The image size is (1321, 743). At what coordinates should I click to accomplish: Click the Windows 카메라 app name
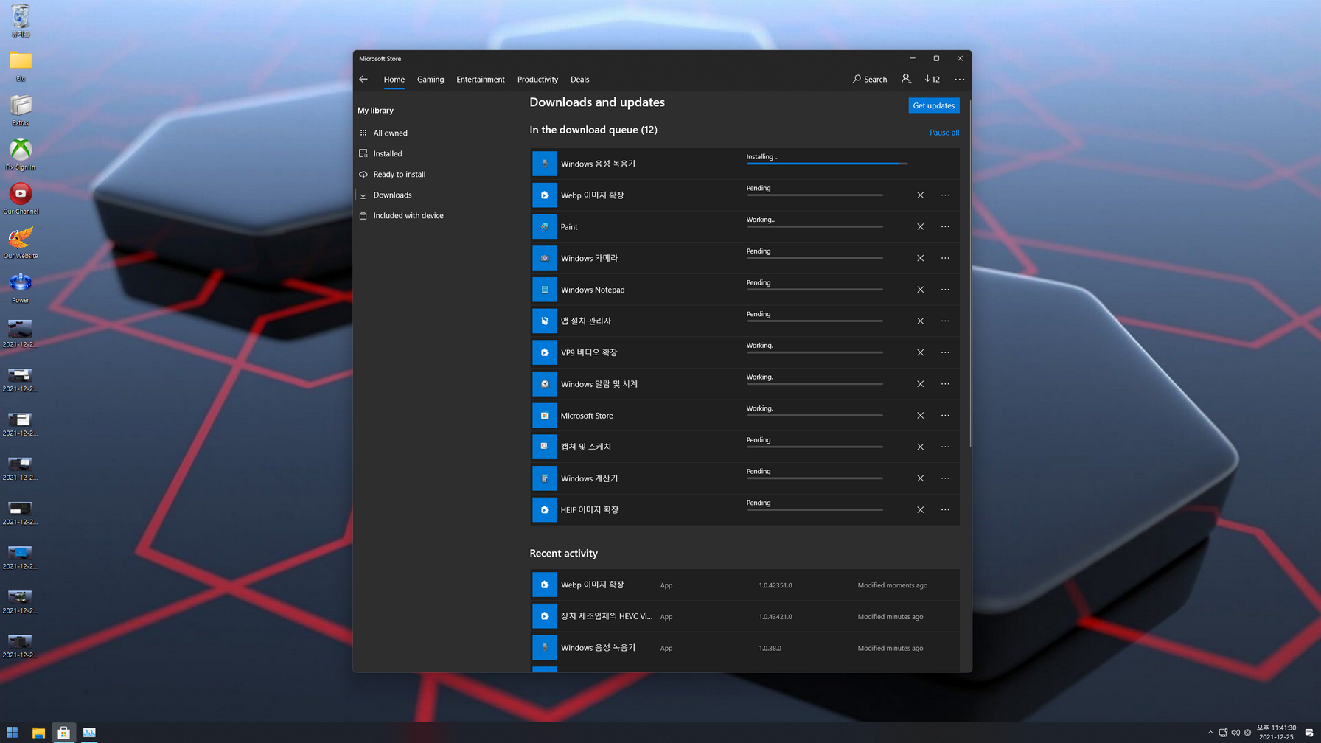click(589, 258)
